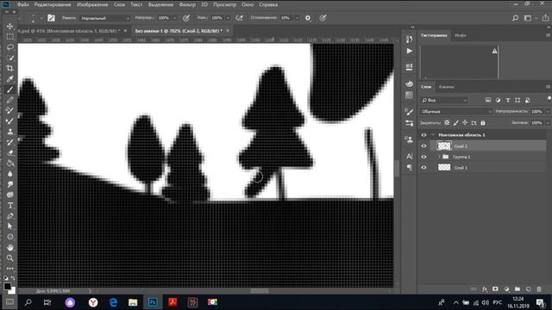
Task: Toggle lock image pixels brush icon
Action: pyautogui.click(x=456, y=122)
